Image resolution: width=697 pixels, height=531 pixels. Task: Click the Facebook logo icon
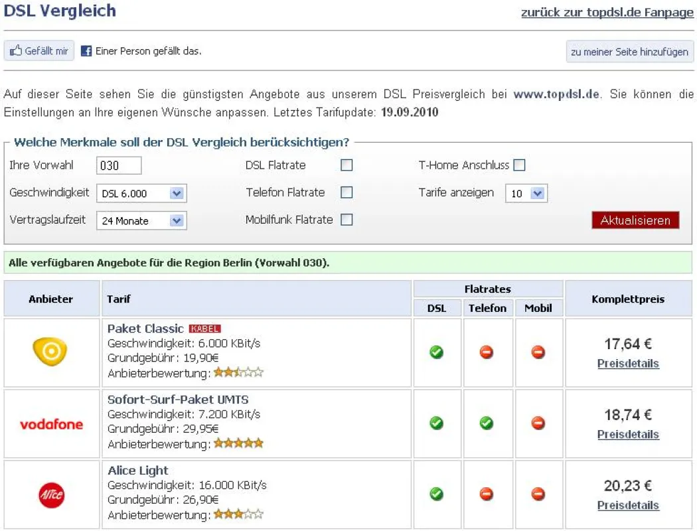click(x=86, y=51)
